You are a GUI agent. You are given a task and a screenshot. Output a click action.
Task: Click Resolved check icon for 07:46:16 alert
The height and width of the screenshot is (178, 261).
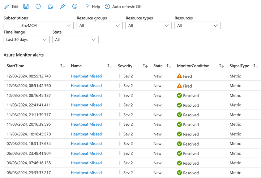click(x=179, y=163)
